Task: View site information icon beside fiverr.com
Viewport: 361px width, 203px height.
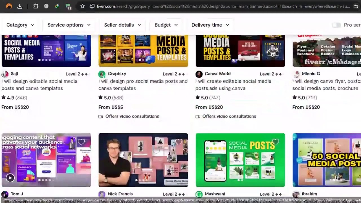Action: coord(92,6)
